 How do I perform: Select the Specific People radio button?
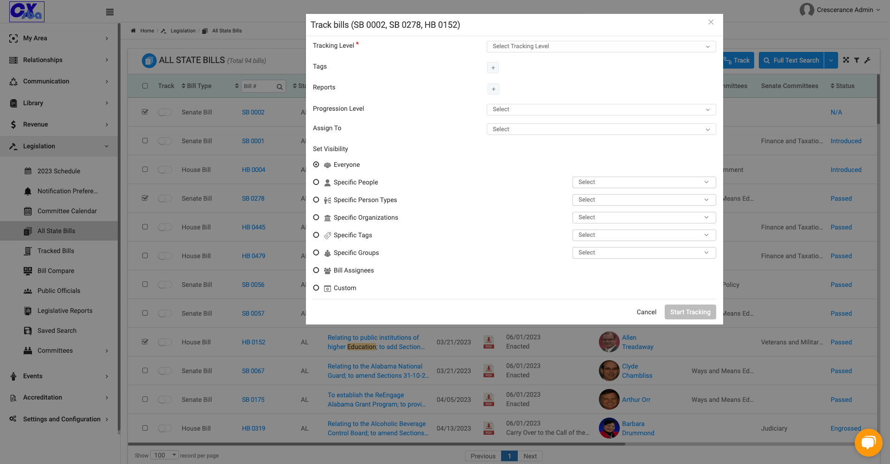click(316, 182)
